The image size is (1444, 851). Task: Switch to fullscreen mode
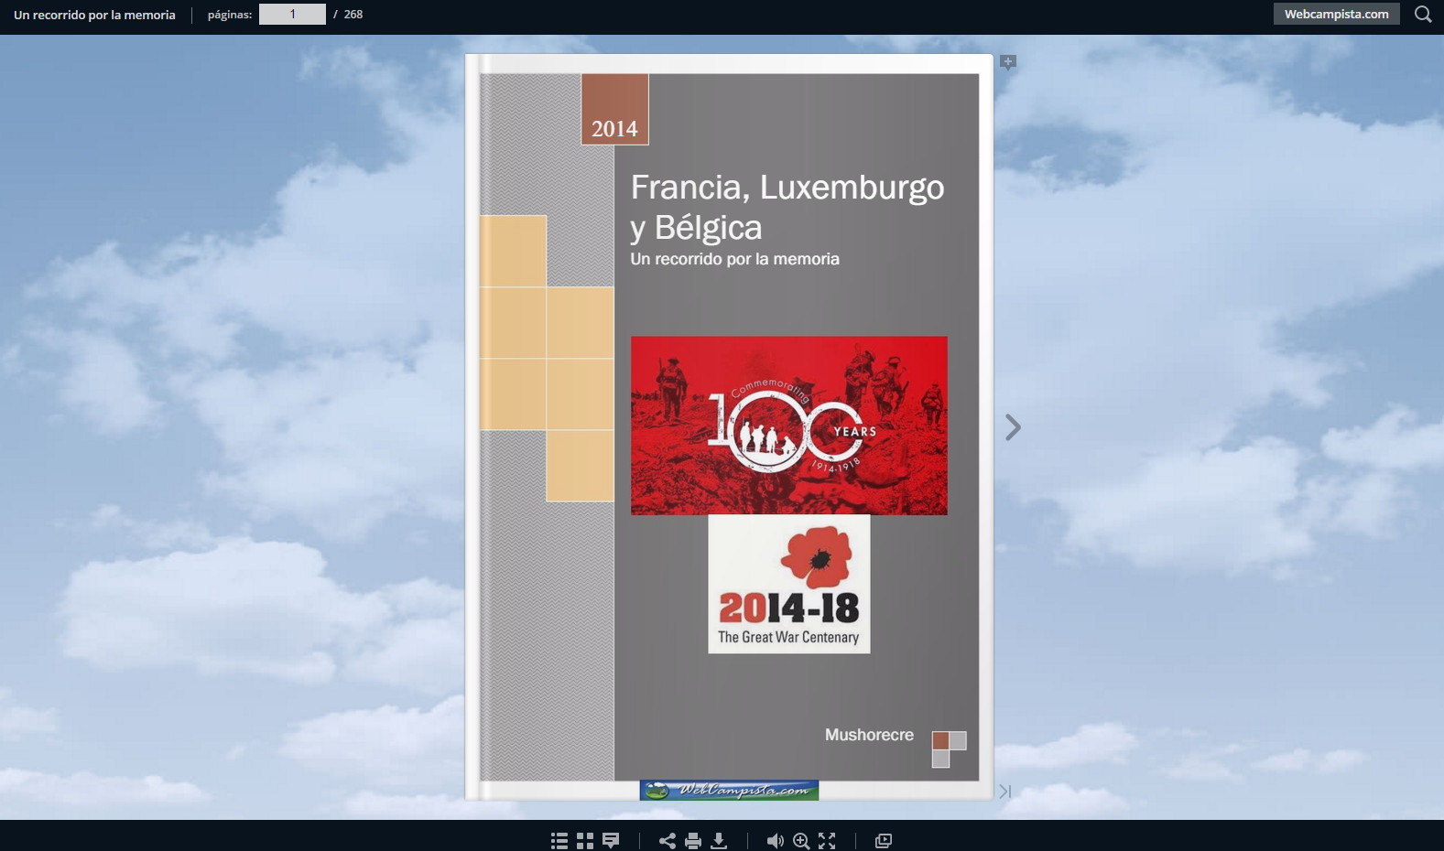click(x=827, y=841)
